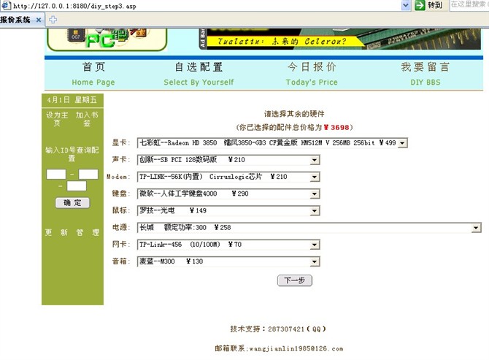Screen dimensions: 489x360
Task: Click the search box at the top right
Action: [x=469, y=4]
